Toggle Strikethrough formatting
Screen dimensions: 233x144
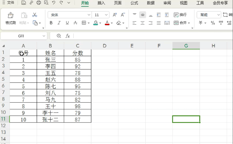[x=76, y=23]
